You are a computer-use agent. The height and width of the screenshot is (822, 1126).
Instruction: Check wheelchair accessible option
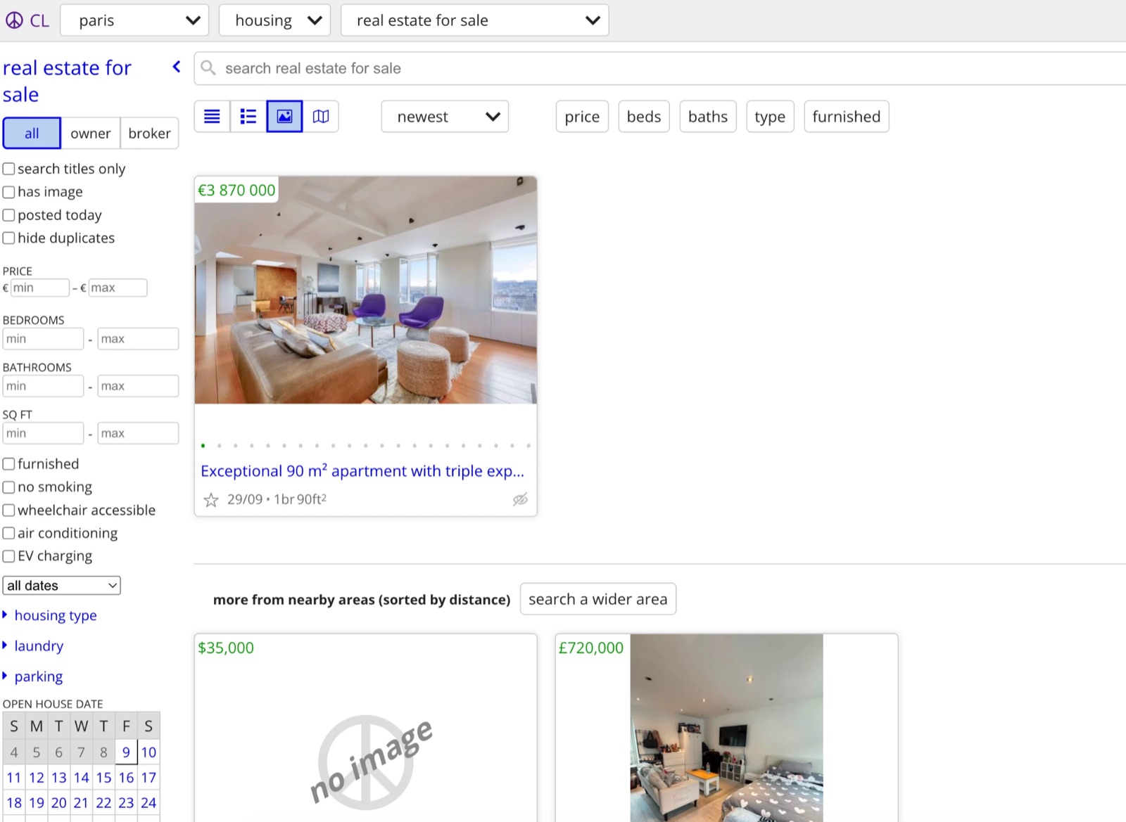pos(8,510)
